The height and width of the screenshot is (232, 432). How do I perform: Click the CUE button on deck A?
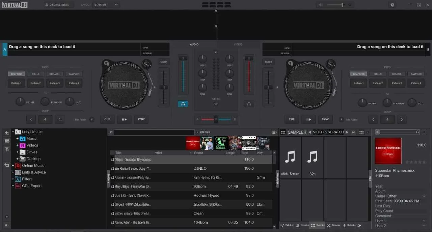pyautogui.click(x=107, y=119)
